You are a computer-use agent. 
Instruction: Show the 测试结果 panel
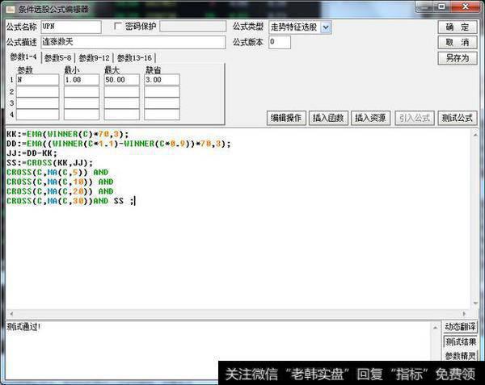pos(460,341)
